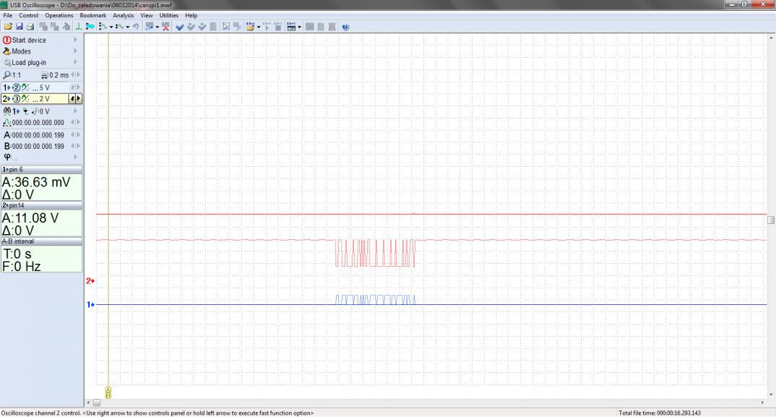Open the File menu

pos(8,15)
